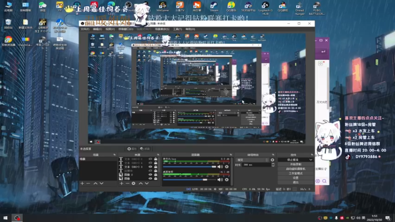The width and height of the screenshot is (395, 222).
Task: Adjust 麦克风/Aux volume slider
Action: pyautogui.click(x=190, y=167)
